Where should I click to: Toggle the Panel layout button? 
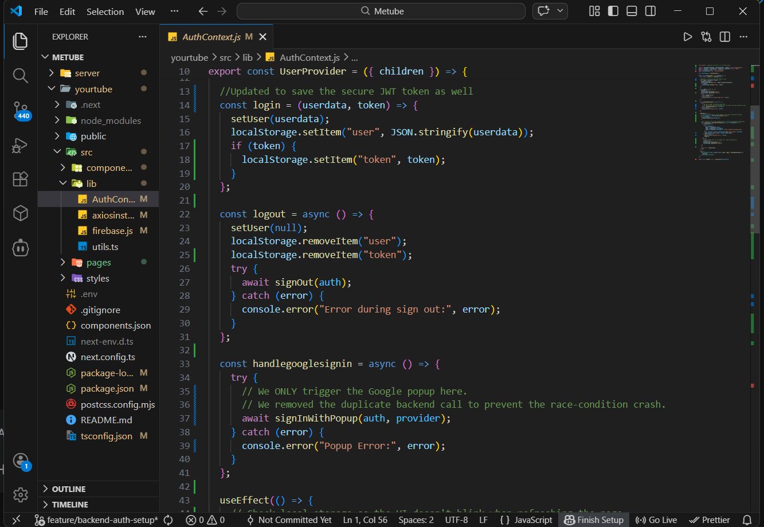tap(632, 11)
